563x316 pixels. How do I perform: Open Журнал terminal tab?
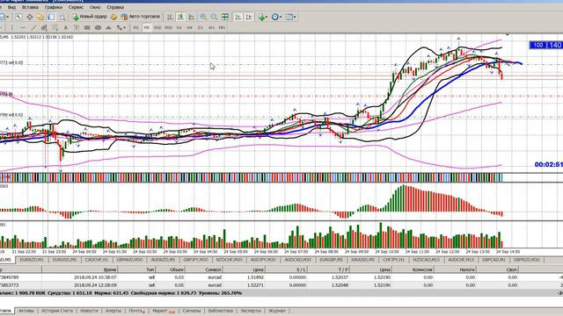pos(277,311)
